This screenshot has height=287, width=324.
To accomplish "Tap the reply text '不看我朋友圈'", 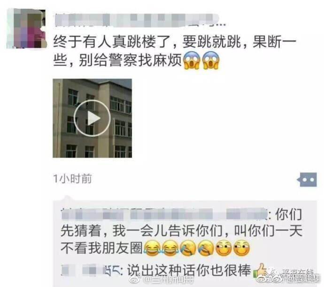I will click(101, 248).
